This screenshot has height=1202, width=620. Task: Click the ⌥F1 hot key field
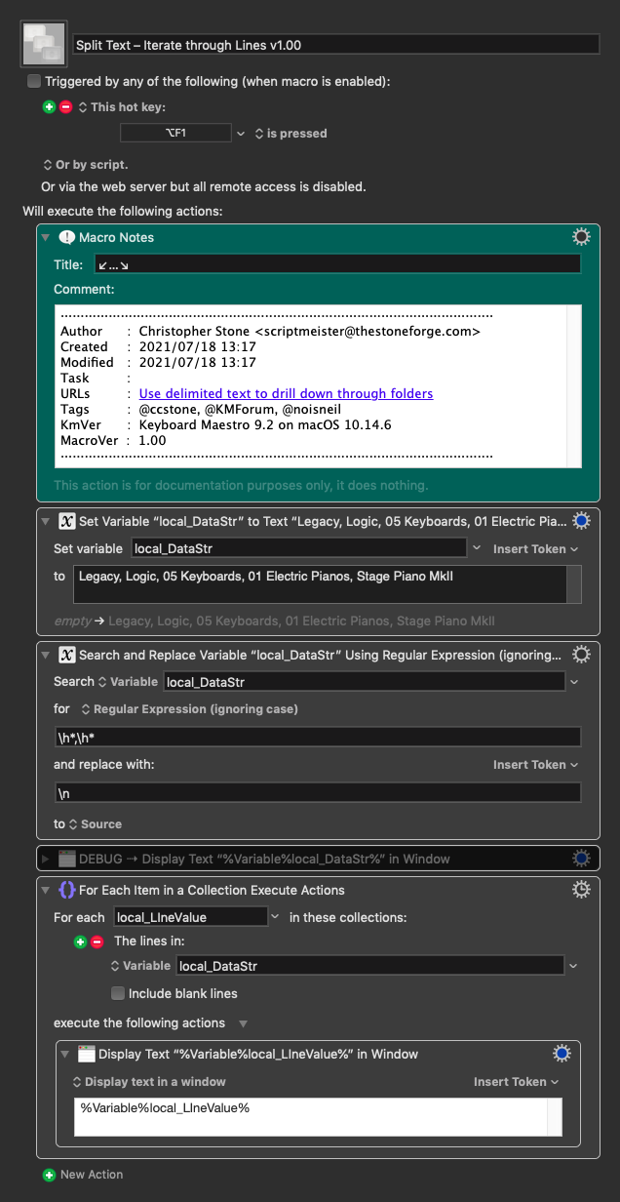click(175, 133)
